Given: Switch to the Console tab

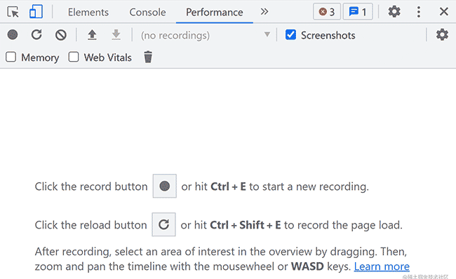Looking at the screenshot, I should pyautogui.click(x=147, y=12).
